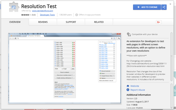Click the star rating

(26, 15)
